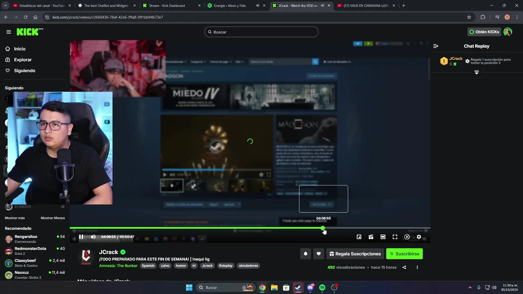The width and height of the screenshot is (523, 294).
Task: Mute audio on the Energía tab
Action: pos(257,6)
